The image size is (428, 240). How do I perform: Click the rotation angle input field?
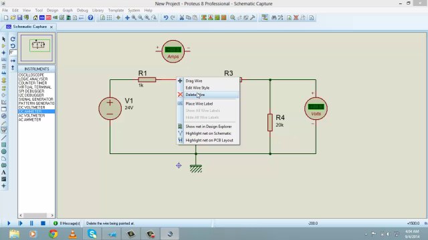[x=13, y=52]
